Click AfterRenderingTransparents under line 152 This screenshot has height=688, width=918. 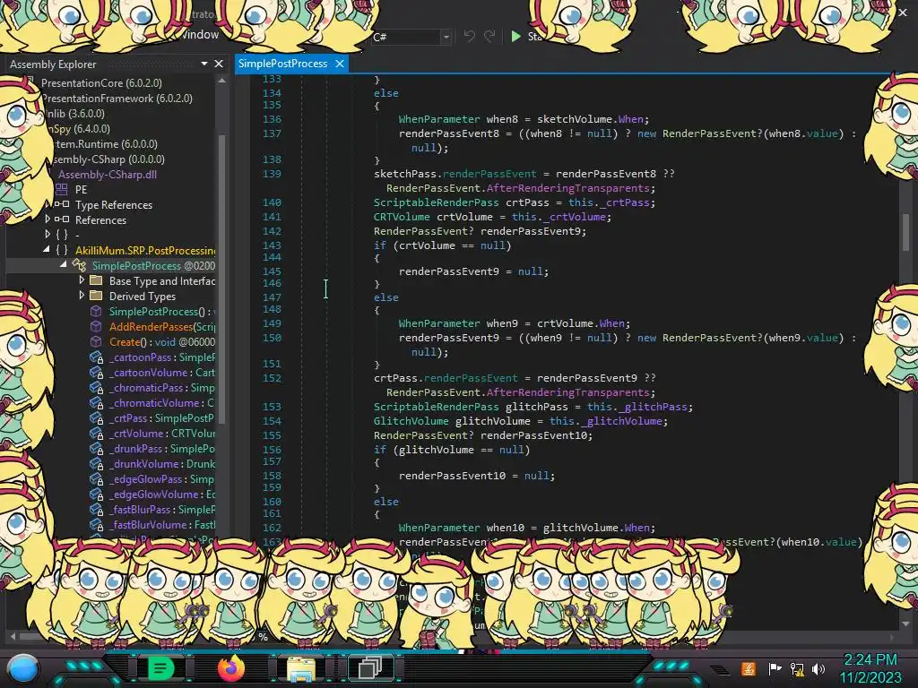[567, 392]
